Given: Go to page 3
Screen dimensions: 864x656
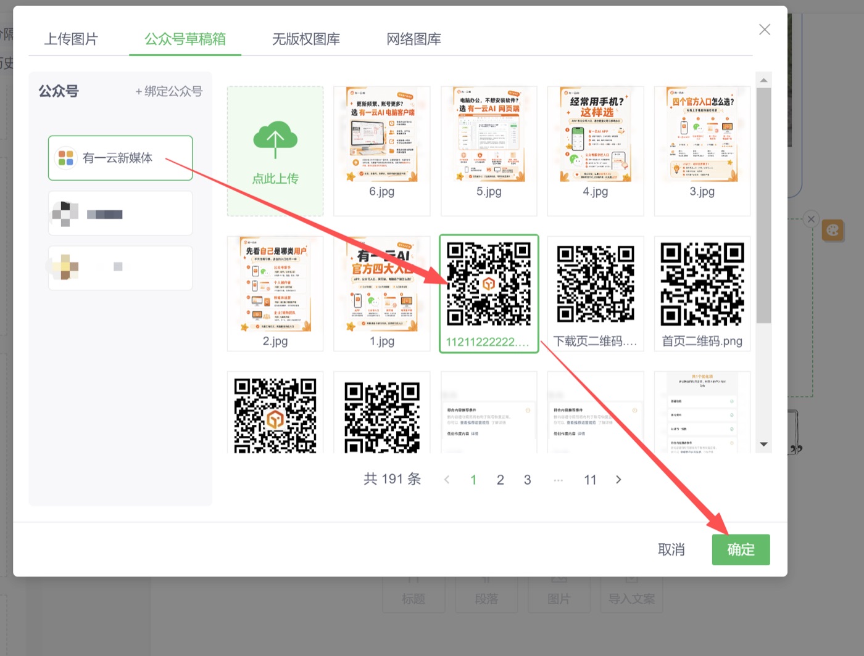Looking at the screenshot, I should tap(528, 480).
